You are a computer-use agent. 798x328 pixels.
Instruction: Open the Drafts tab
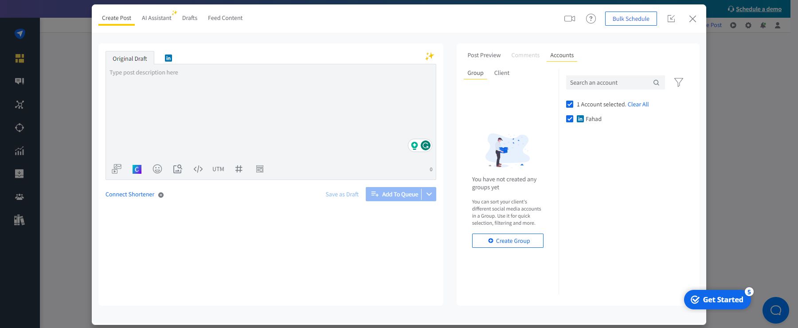point(190,18)
